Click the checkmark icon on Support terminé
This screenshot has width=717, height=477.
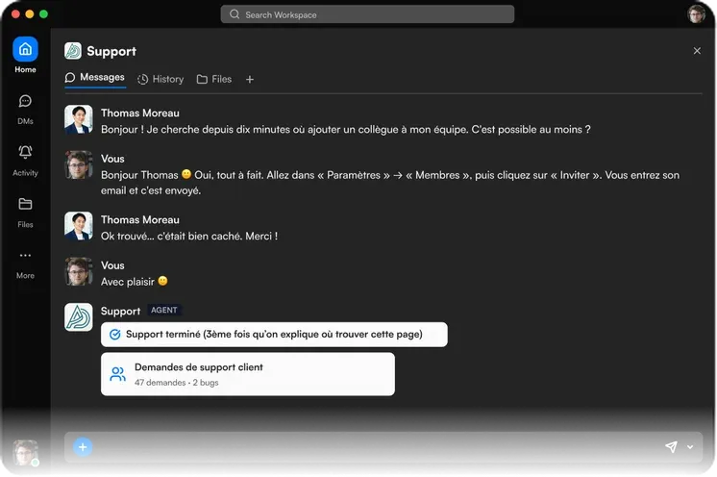coord(115,335)
